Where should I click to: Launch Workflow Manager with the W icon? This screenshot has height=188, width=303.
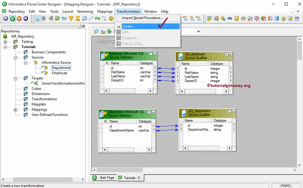click(x=19, y=18)
